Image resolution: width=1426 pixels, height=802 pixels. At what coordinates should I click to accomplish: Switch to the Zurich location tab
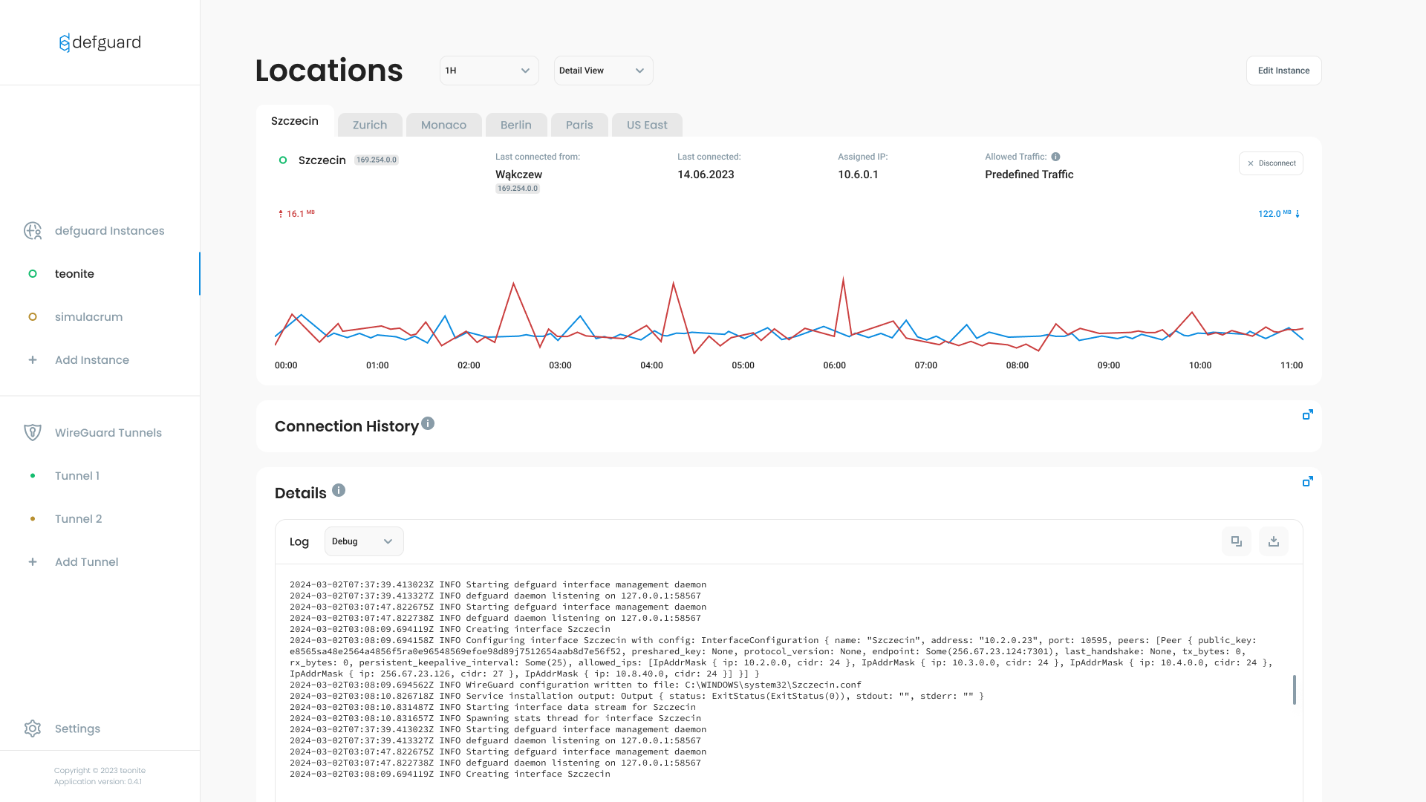point(370,124)
